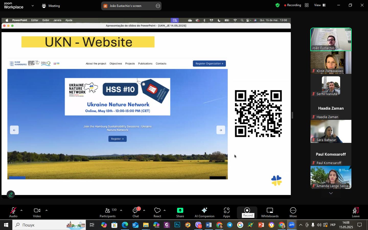Select Haadia Zaman's participant tile
Image resolution: width=368 pixels, height=230 pixels.
331,108
